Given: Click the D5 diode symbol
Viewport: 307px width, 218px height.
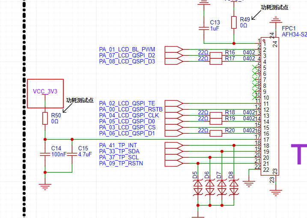Looking at the screenshot, I should [x=198, y=187].
